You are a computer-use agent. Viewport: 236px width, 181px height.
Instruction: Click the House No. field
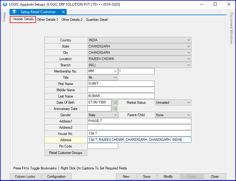(139, 133)
